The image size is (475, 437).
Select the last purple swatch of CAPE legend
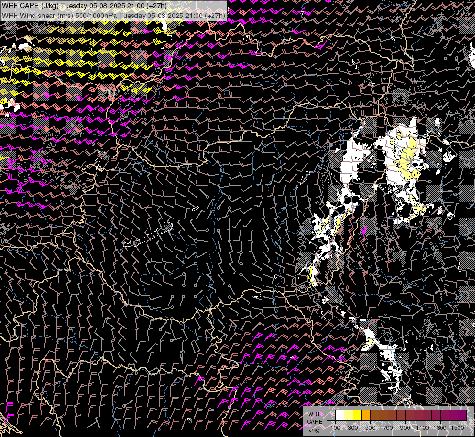[x=462, y=415]
